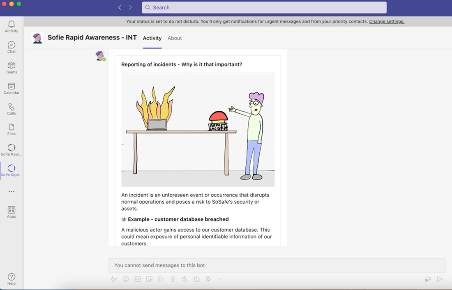Expand more apps ellipsis in sidebar
Screen dimensions: 452x290
(x=12, y=191)
